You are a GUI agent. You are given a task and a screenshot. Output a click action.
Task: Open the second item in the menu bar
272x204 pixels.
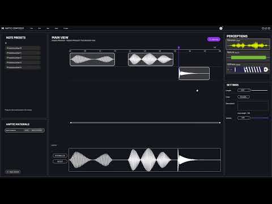[40, 28]
